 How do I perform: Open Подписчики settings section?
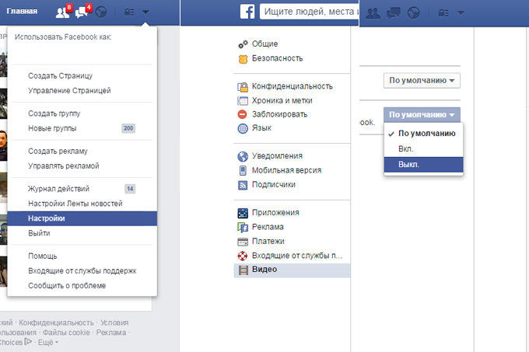(x=274, y=185)
